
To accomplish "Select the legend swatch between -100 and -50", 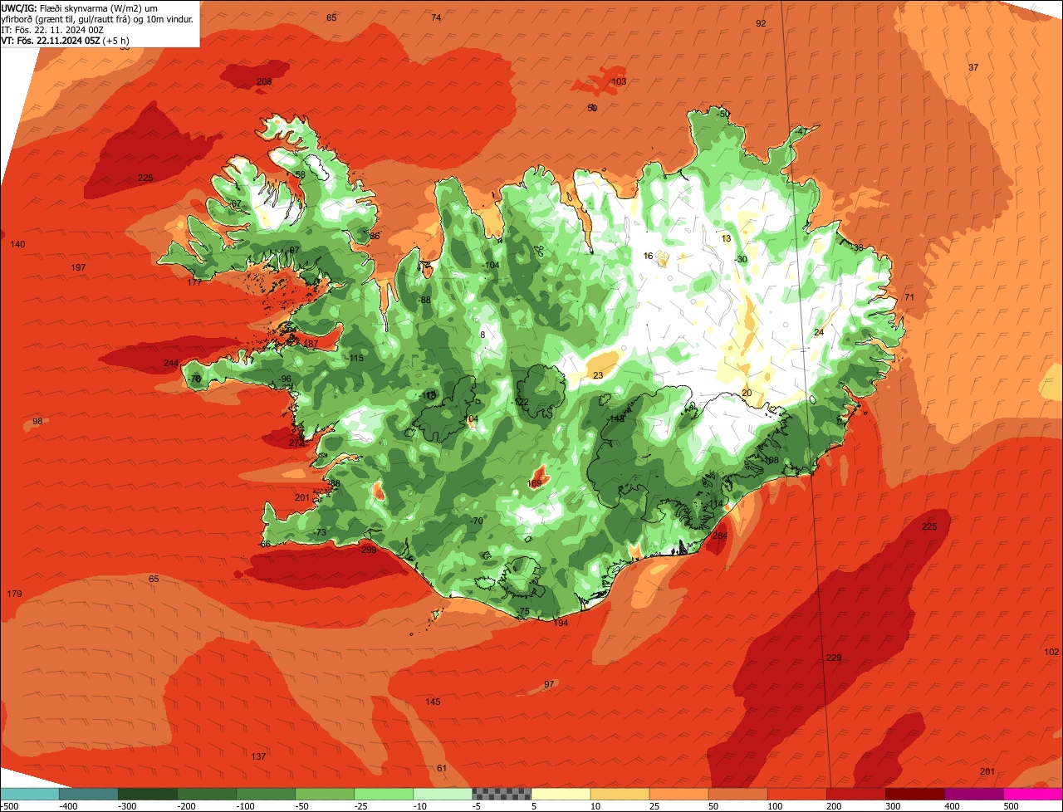I will coord(265,794).
